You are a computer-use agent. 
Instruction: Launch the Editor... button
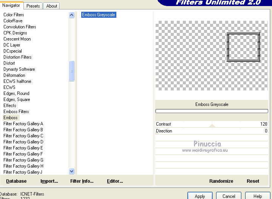pyautogui.click(x=115, y=181)
